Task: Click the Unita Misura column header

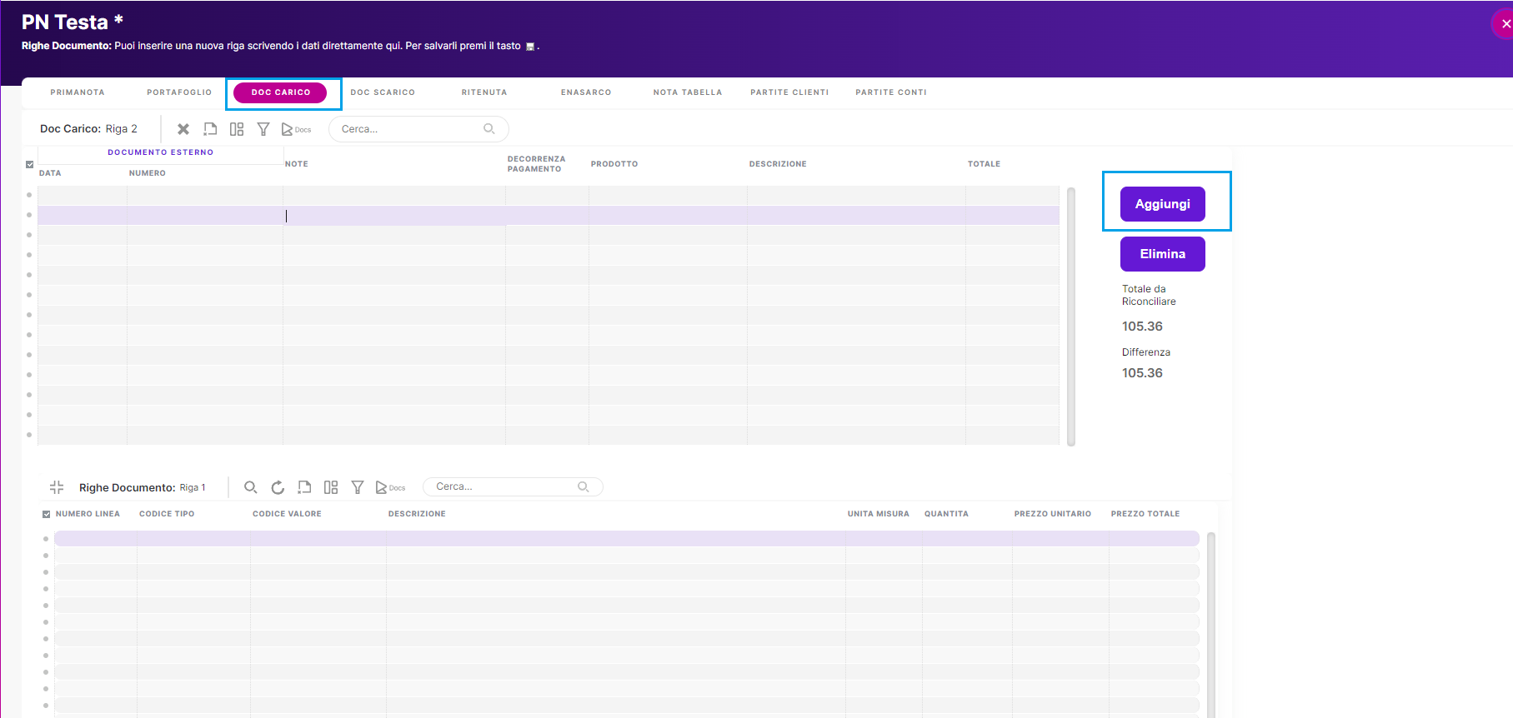Action: coord(879,514)
